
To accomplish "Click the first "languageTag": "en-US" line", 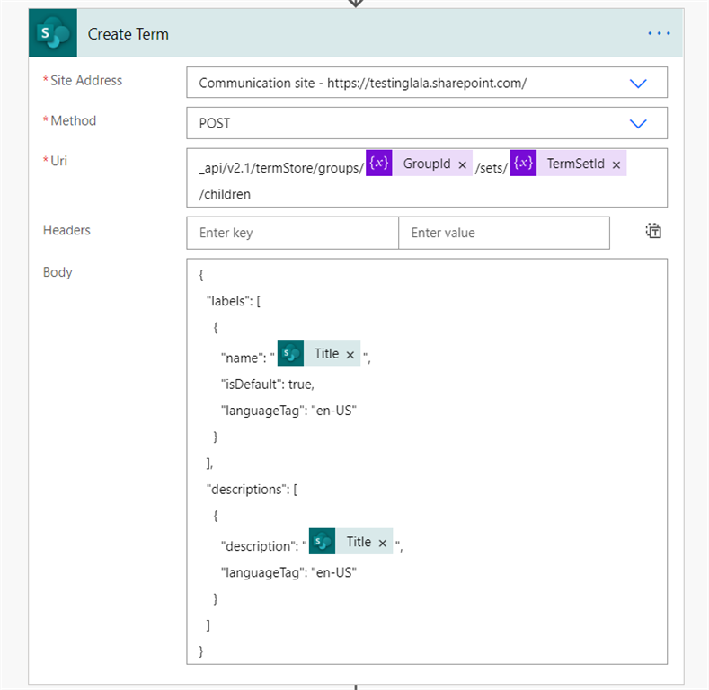I will tap(288, 411).
